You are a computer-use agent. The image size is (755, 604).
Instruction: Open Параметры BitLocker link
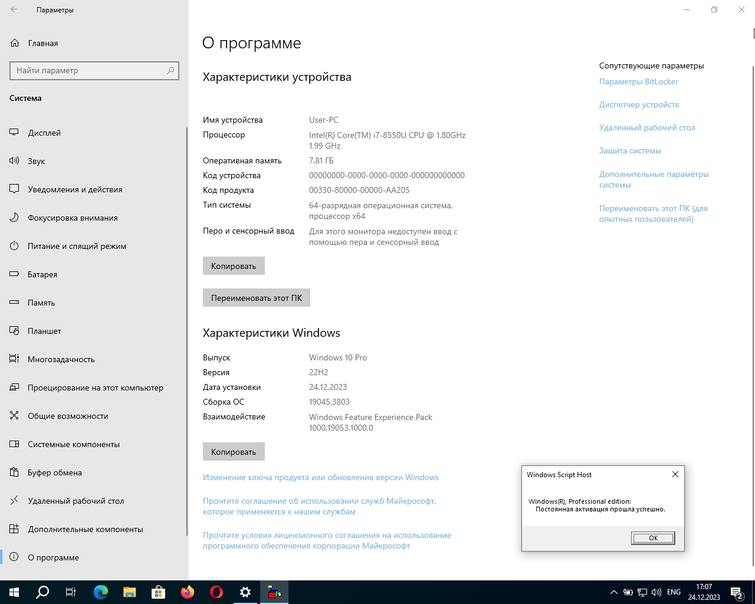coord(639,81)
